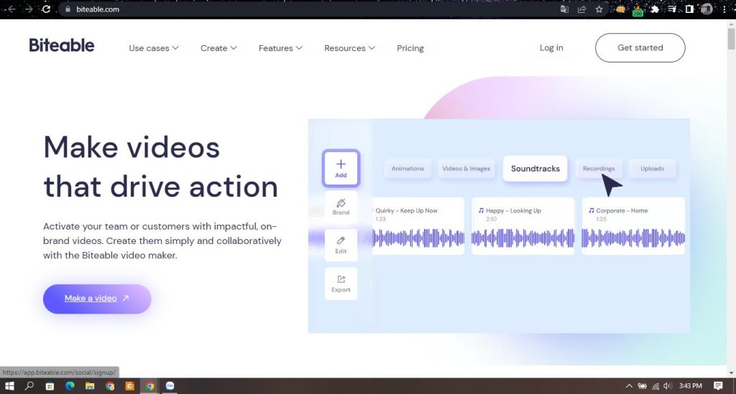
Task: Click the Make videos that drive action heading
Action: (160, 166)
